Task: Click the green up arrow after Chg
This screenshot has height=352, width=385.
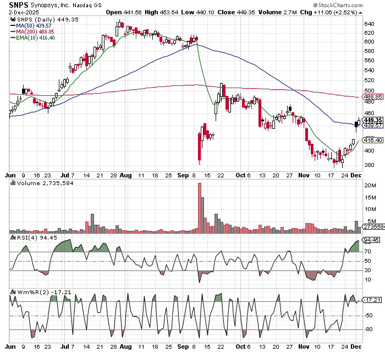Action: pos(360,13)
